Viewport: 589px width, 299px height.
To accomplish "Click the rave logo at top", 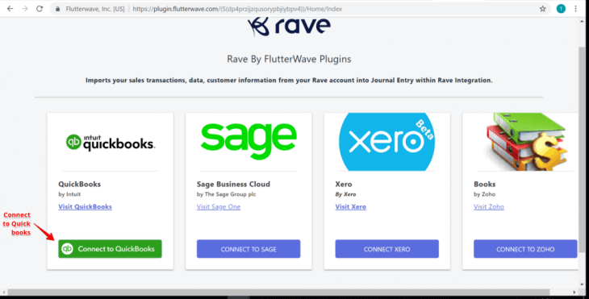I will tap(289, 27).
